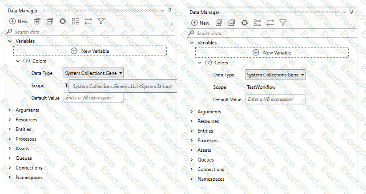Image resolution: width=366 pixels, height=194 pixels.
Task: Click New Variable in the right panel
Action: 272,52
